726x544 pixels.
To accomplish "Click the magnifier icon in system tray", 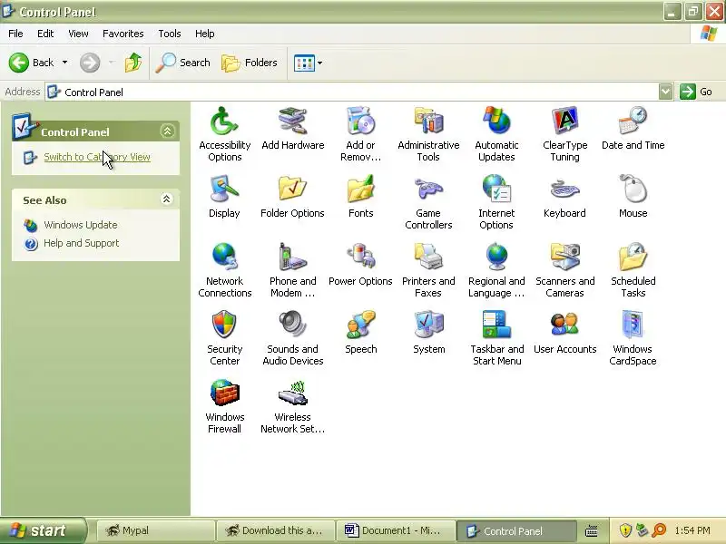I will pyautogui.click(x=659, y=530).
